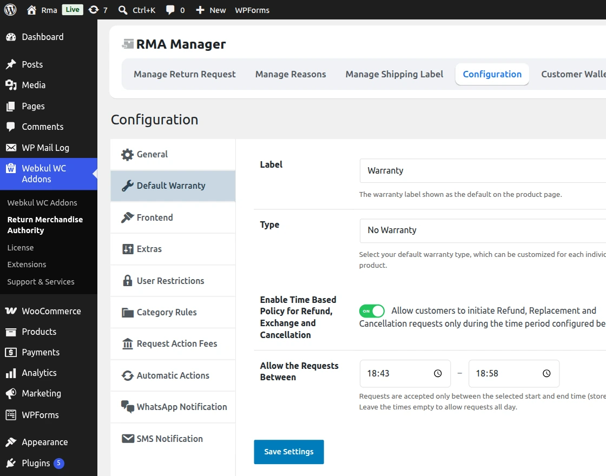Open the Customer Wallet tab

574,74
